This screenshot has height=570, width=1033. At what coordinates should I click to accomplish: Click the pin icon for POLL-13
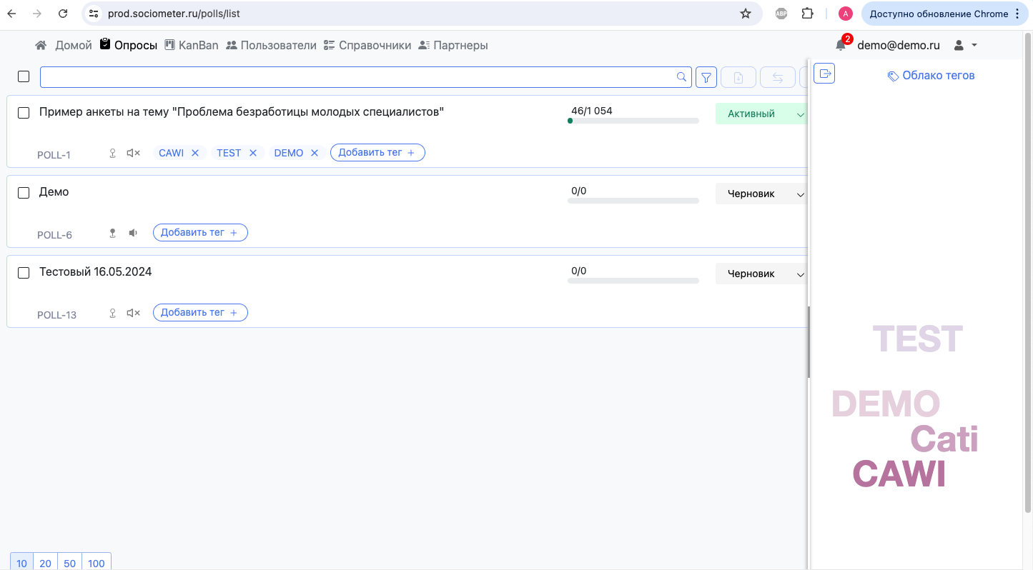click(112, 313)
